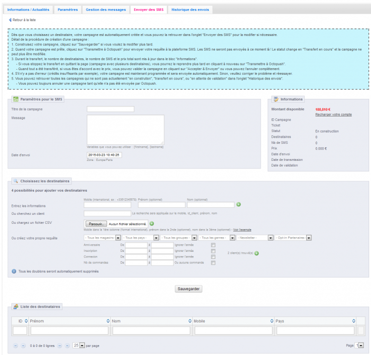
Task: Go to last page of recipients list
Action: 67,346
